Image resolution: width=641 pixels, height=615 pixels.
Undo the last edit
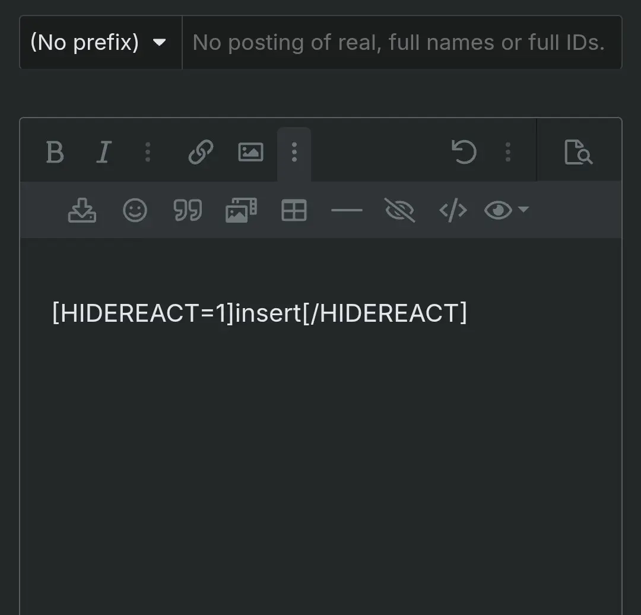[464, 152]
